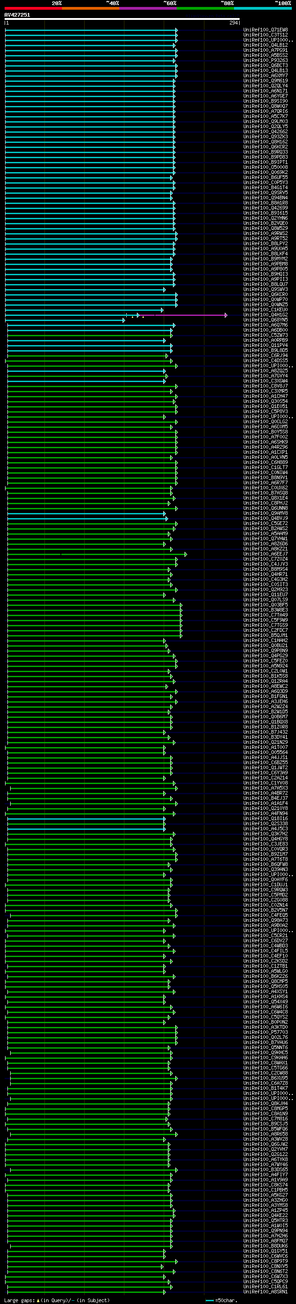296x1304 pixels.
Task: Click the Large gaps legend text
Action: coord(57,1300)
